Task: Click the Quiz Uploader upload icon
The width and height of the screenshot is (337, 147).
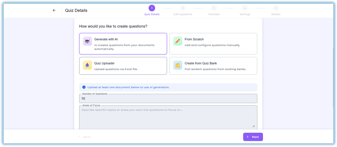Action: pyautogui.click(x=87, y=65)
